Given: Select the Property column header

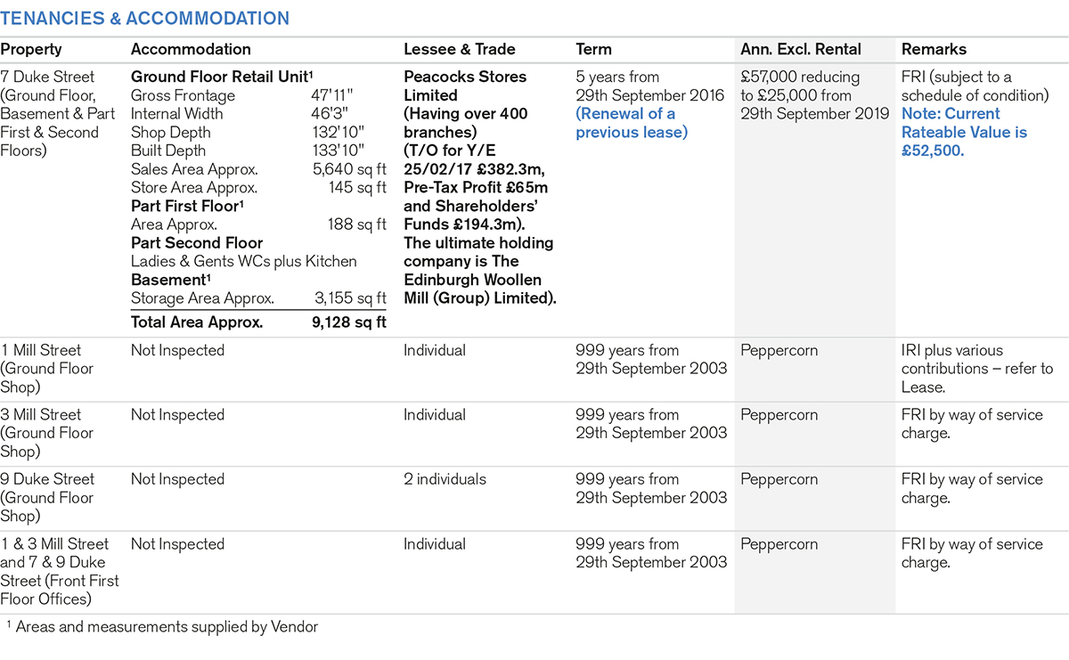Looking at the screenshot, I should [x=31, y=50].
